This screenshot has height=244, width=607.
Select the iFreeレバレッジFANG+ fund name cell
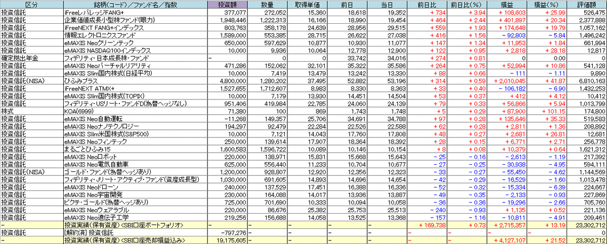point(136,11)
